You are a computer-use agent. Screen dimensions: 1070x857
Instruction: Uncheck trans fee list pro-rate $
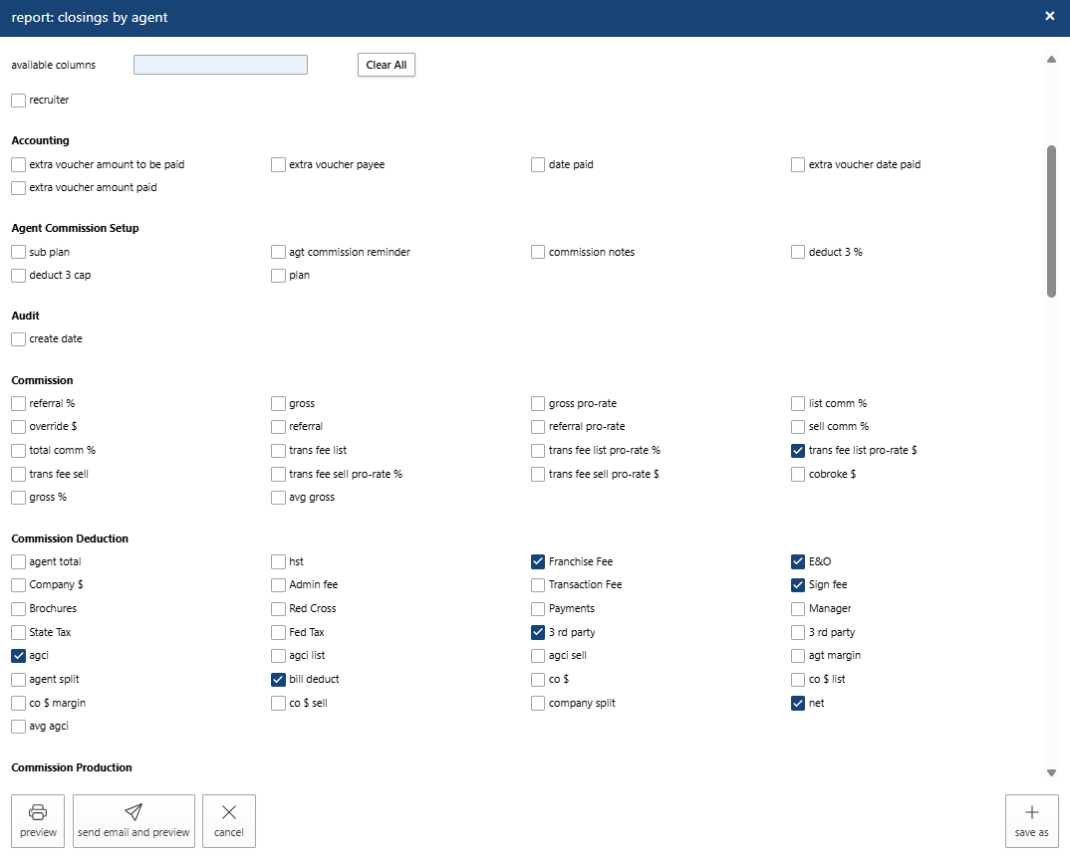coord(799,451)
